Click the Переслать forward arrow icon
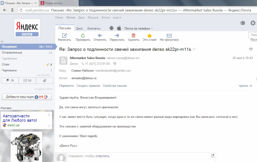The image size is (257, 162). (117, 35)
